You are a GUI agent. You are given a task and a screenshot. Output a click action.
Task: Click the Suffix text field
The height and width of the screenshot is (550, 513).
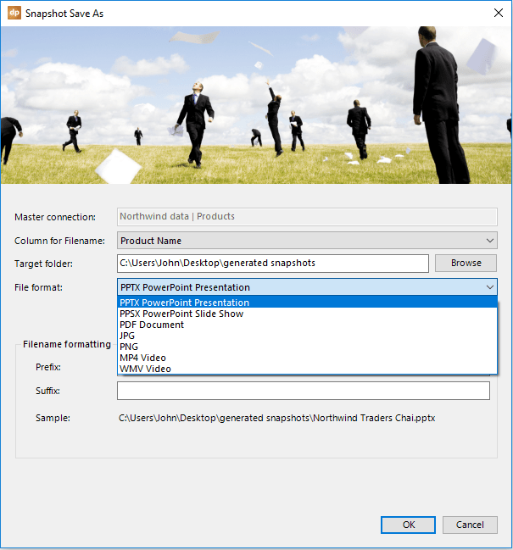pos(303,391)
